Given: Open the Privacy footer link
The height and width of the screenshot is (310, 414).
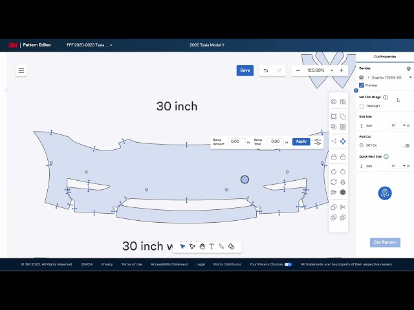Looking at the screenshot, I should (x=107, y=264).
